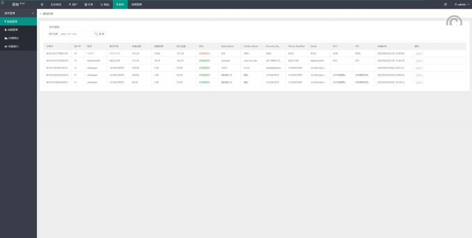The height and width of the screenshot is (238, 472).
Task: Click action button in first table row
Action: click(419, 54)
